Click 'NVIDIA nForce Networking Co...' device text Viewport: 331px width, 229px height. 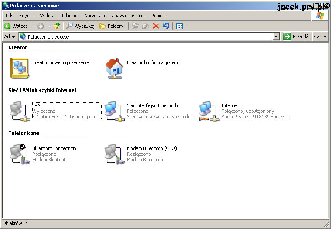[66, 117]
